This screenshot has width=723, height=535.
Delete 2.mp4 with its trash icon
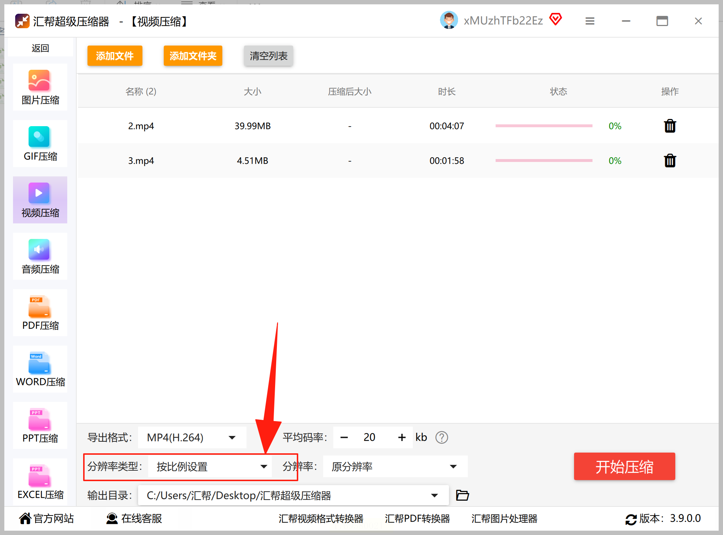click(669, 126)
